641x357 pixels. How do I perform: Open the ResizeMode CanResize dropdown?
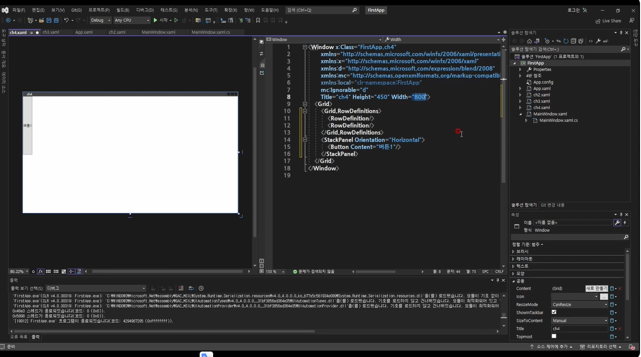point(579,304)
